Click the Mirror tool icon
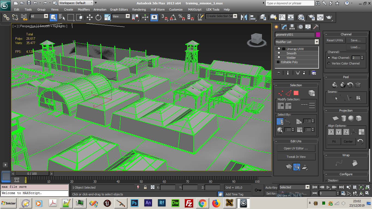Screen dimensions: 372x209 coord(244,17)
